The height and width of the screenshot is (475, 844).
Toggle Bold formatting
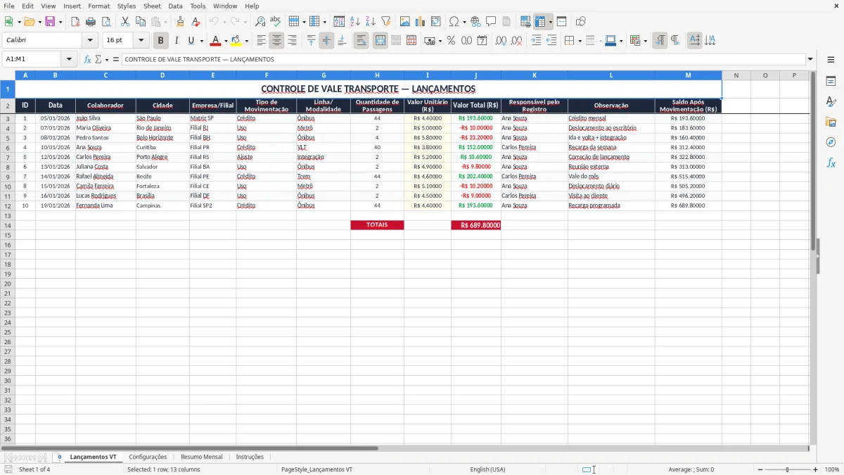pyautogui.click(x=161, y=41)
